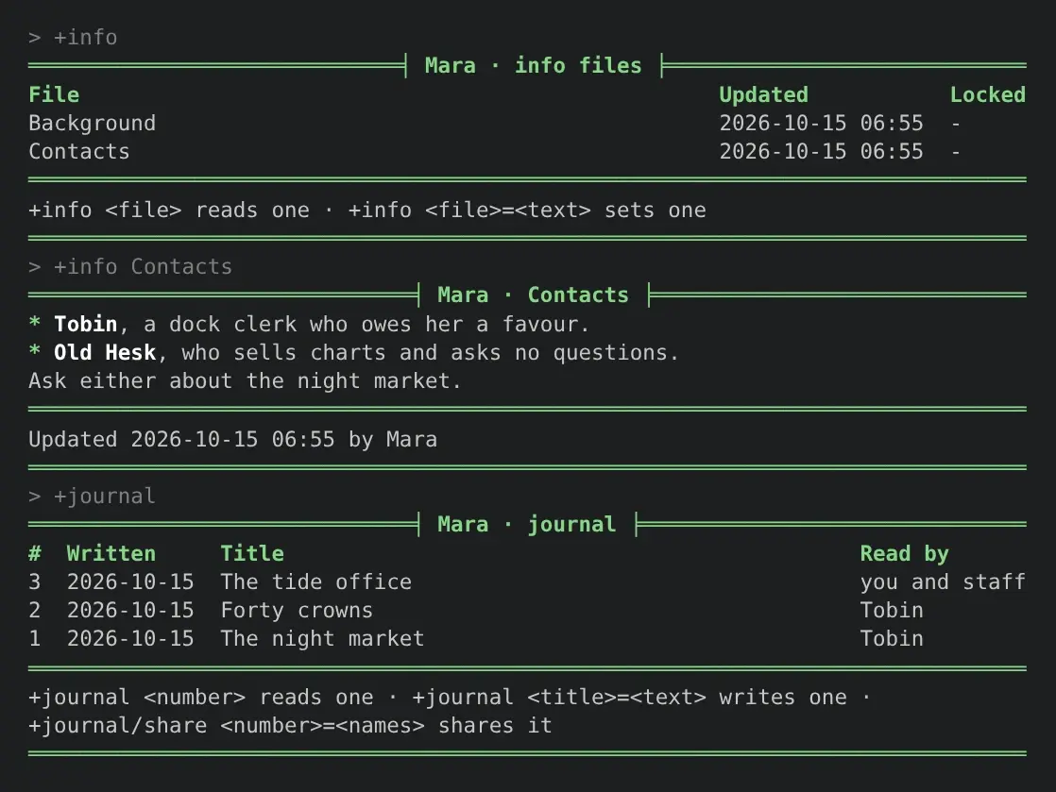Click 'Tobin' reader of The night market entry
Image resolution: width=1056 pixels, height=792 pixels.
pos(892,638)
